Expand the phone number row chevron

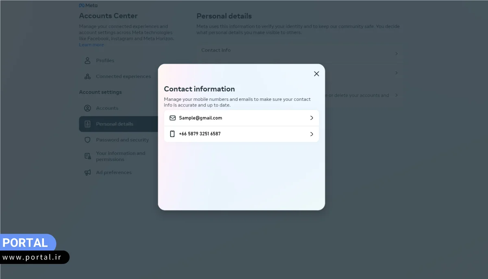(x=312, y=134)
